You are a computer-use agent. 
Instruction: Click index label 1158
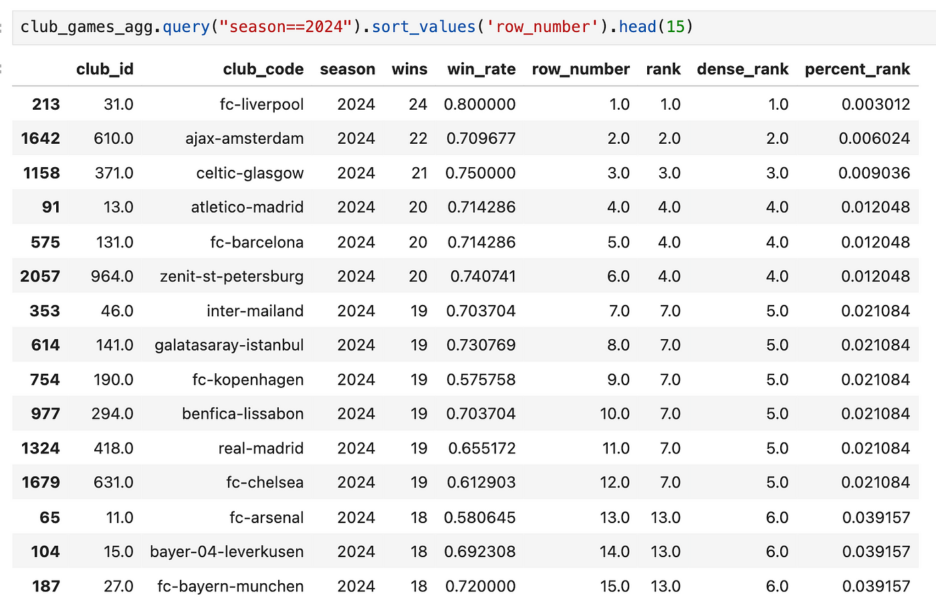point(41,173)
